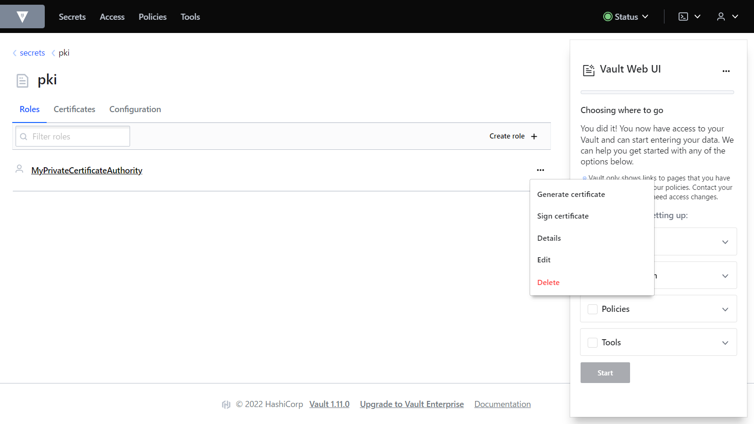The height and width of the screenshot is (424, 754).
Task: Click the Vault Web UI ellipsis menu
Action: pos(726,71)
